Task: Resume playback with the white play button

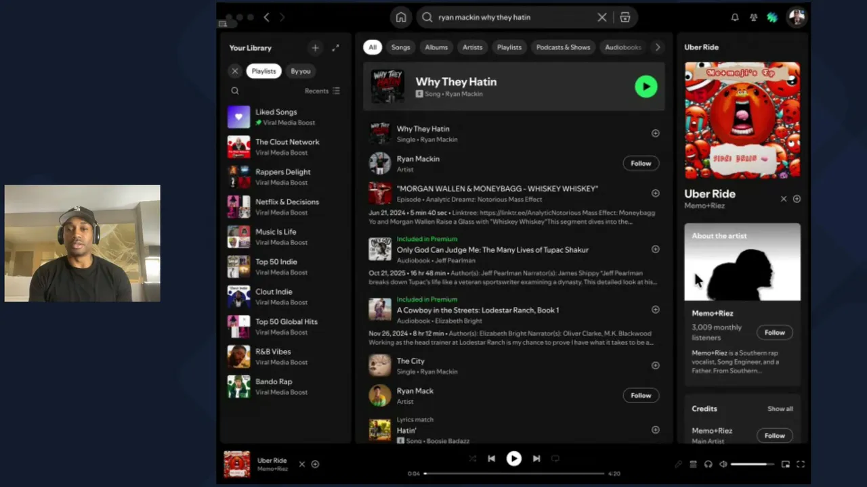Action: (x=514, y=459)
